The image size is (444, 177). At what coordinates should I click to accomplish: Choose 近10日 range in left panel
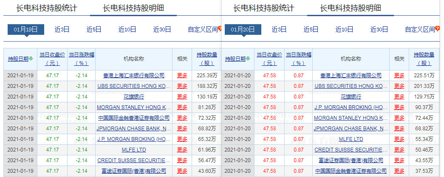(x=127, y=29)
